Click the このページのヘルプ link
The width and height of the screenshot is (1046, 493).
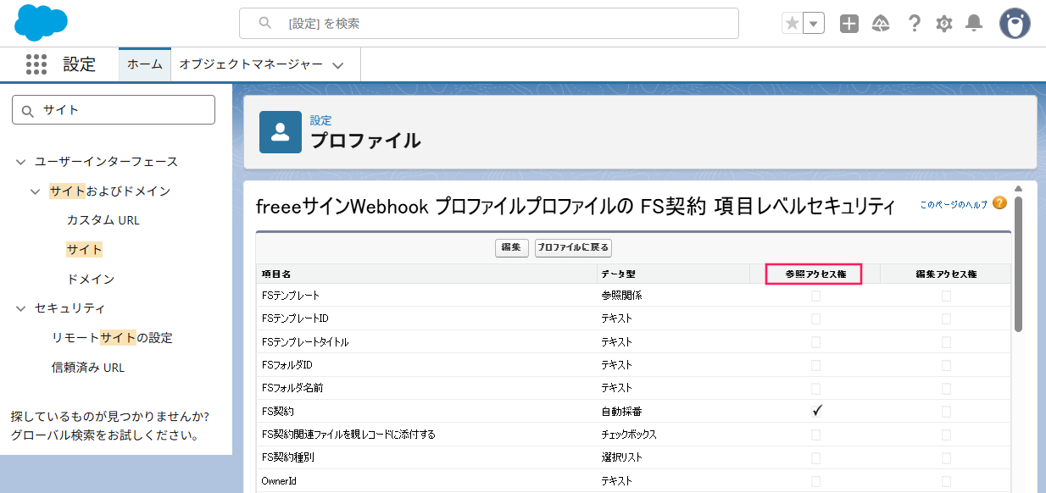[954, 204]
